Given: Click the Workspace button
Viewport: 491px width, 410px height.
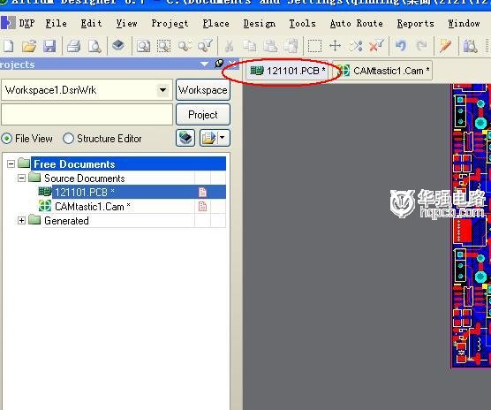Looking at the screenshot, I should 203,90.
